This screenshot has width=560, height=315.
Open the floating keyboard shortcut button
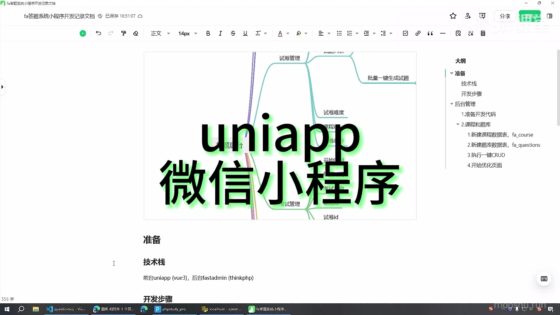(x=544, y=279)
